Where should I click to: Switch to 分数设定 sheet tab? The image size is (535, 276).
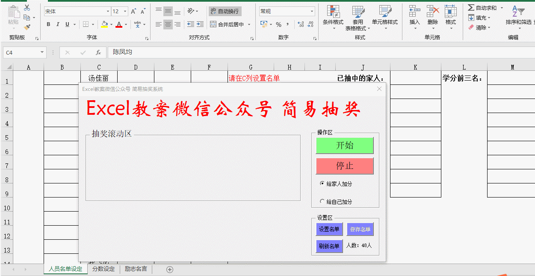point(103,269)
